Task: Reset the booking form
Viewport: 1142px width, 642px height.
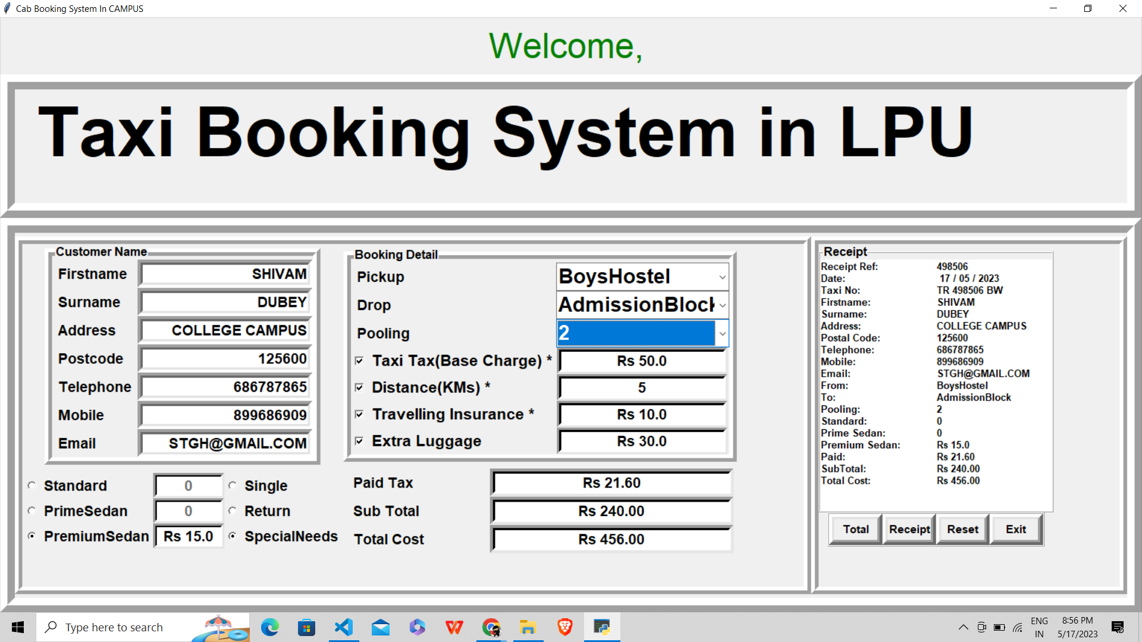Action: 962,528
